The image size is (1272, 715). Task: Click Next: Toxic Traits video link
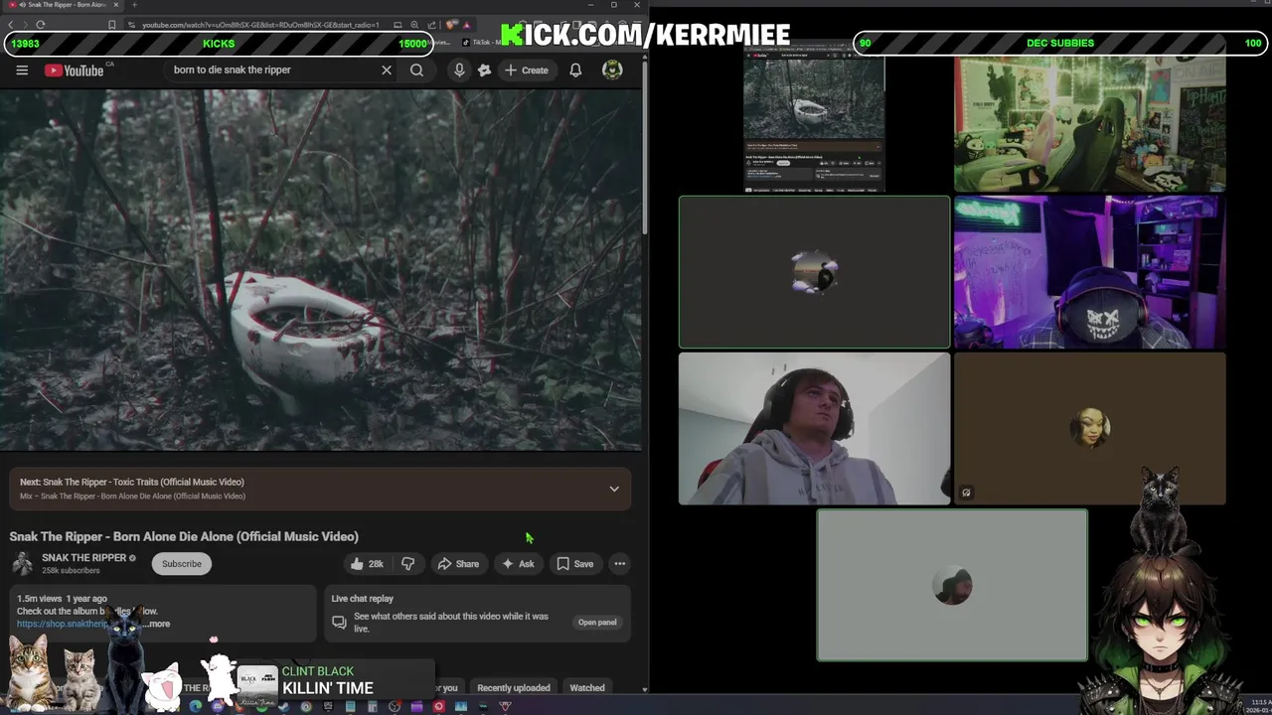pos(132,482)
